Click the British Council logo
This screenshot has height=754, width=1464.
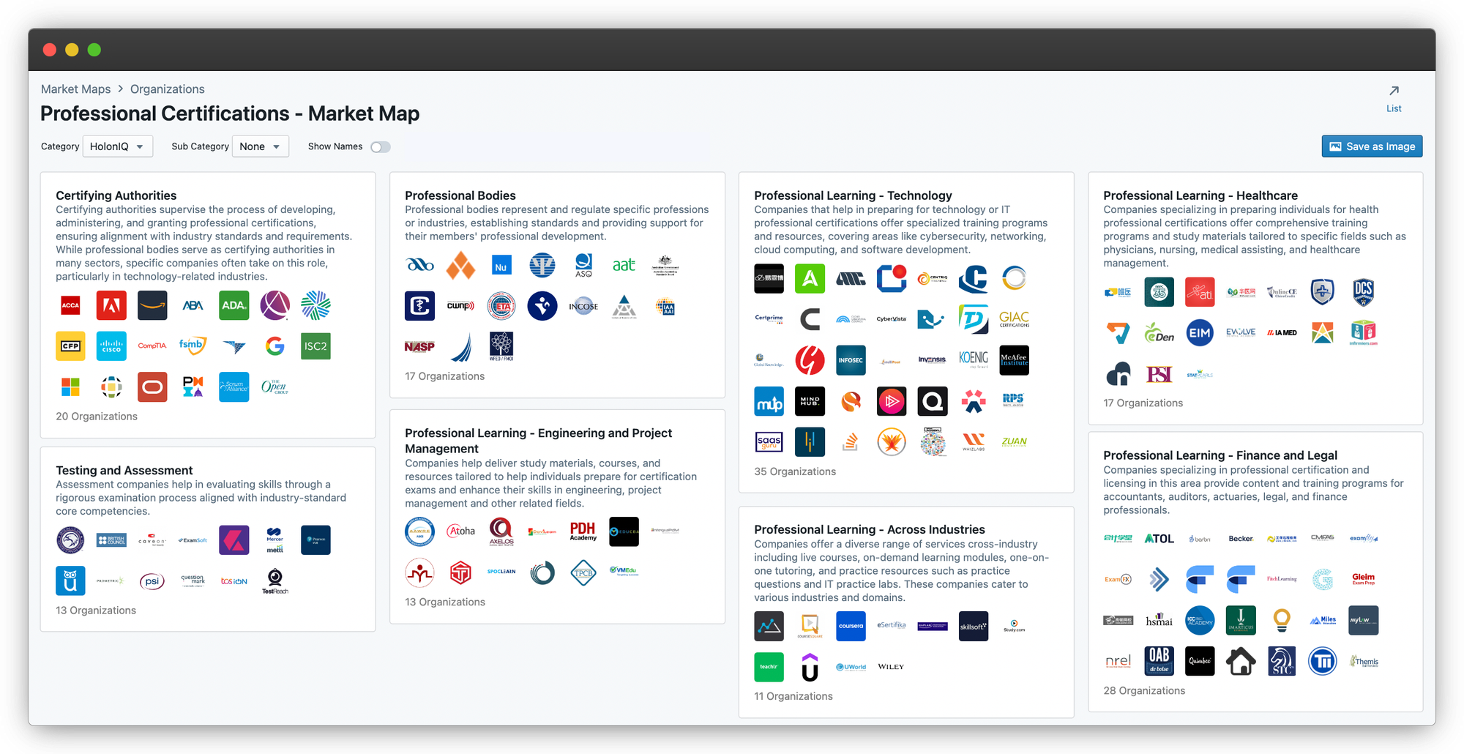tap(111, 540)
